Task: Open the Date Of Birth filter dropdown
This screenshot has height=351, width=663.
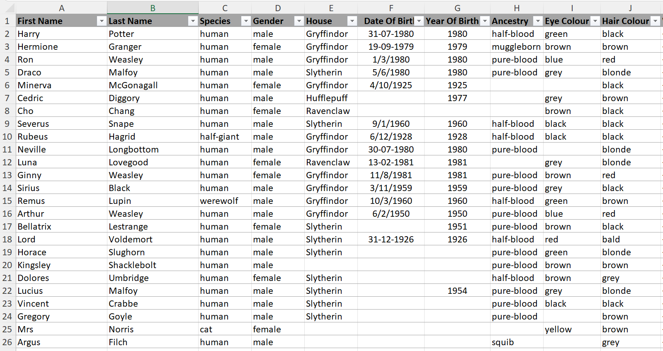Action: [x=419, y=21]
